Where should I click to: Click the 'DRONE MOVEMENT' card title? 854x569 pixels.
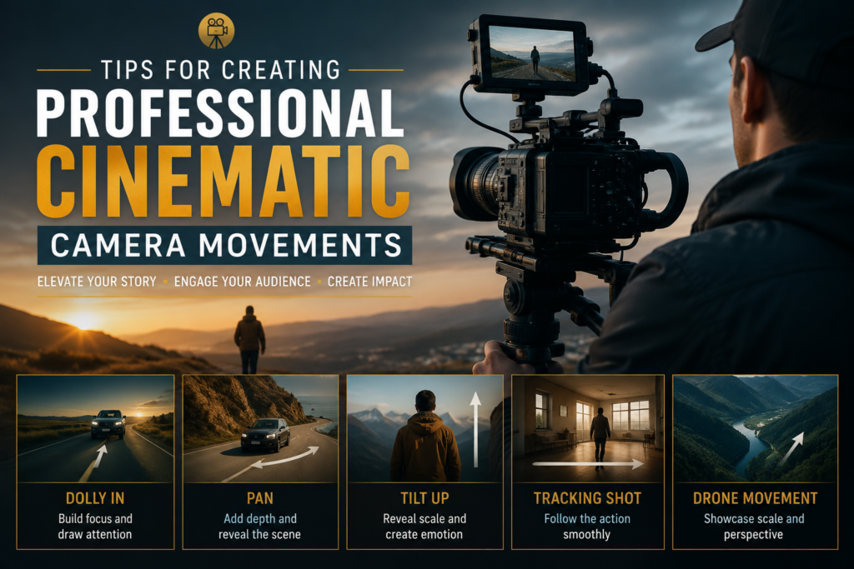[755, 498]
